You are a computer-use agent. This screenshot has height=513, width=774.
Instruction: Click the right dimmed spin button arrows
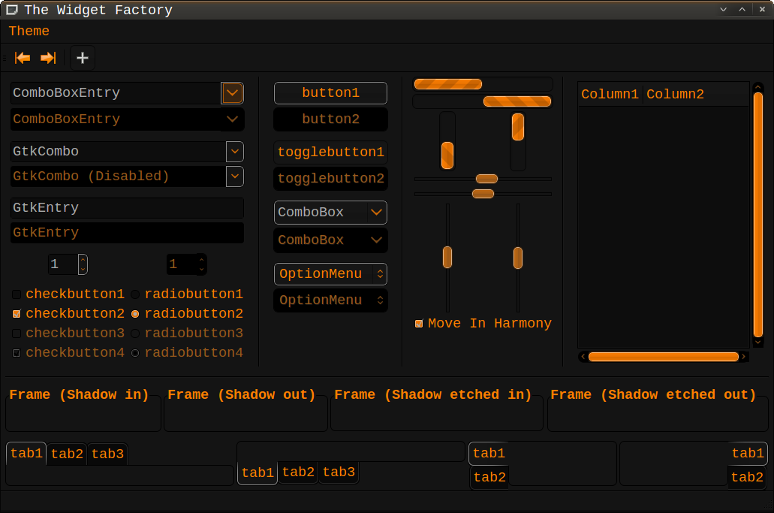coord(201,264)
